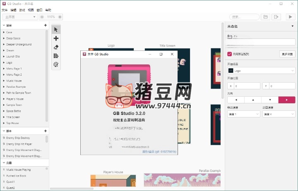Add a new script with plus icon

46,131
